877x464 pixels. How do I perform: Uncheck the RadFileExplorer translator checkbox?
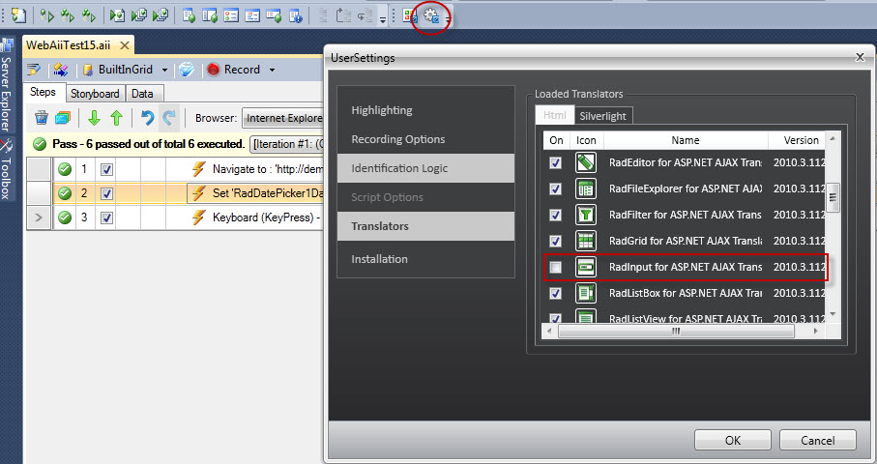555,188
